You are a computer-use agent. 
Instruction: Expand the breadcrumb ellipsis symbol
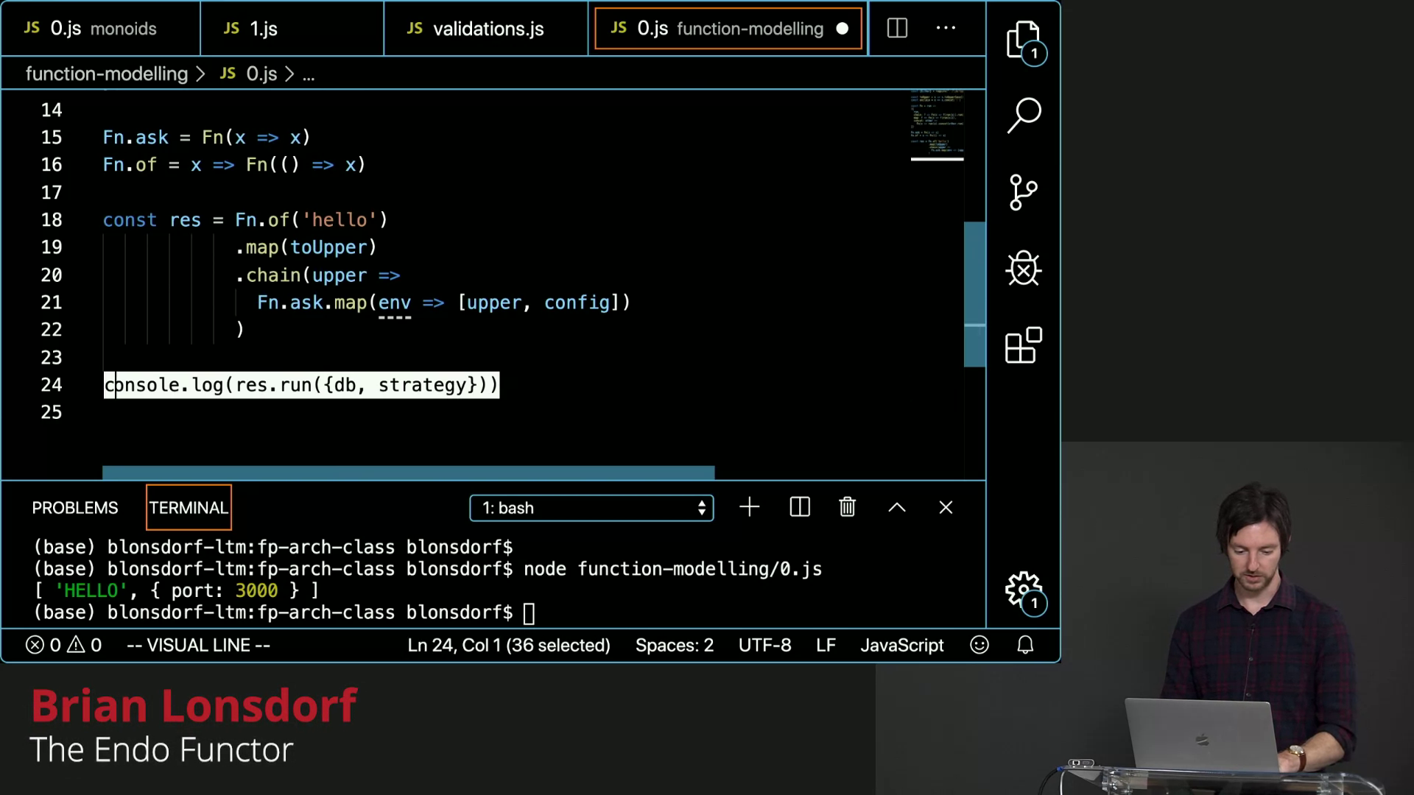(309, 75)
